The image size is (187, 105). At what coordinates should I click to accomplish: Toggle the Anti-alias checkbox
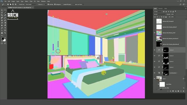click(48, 4)
